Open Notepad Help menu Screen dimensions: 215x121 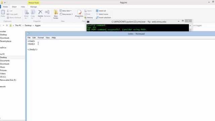tap(54, 38)
